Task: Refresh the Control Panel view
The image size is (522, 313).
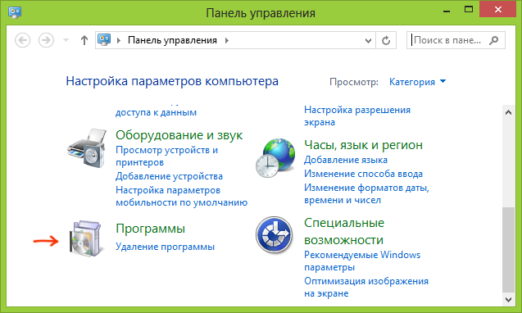Action: pyautogui.click(x=386, y=41)
